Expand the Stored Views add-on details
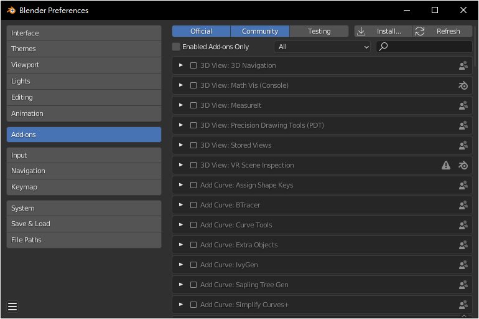 [x=181, y=145]
